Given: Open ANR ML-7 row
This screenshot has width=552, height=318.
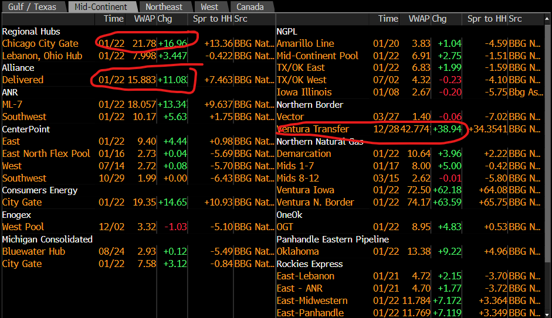Looking at the screenshot, I should (x=138, y=104).
